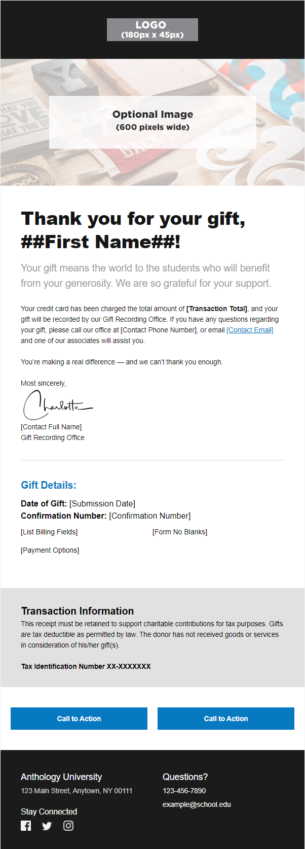The width and height of the screenshot is (305, 849).
Task: Click the Anthology University footer name
Action: coord(61,777)
